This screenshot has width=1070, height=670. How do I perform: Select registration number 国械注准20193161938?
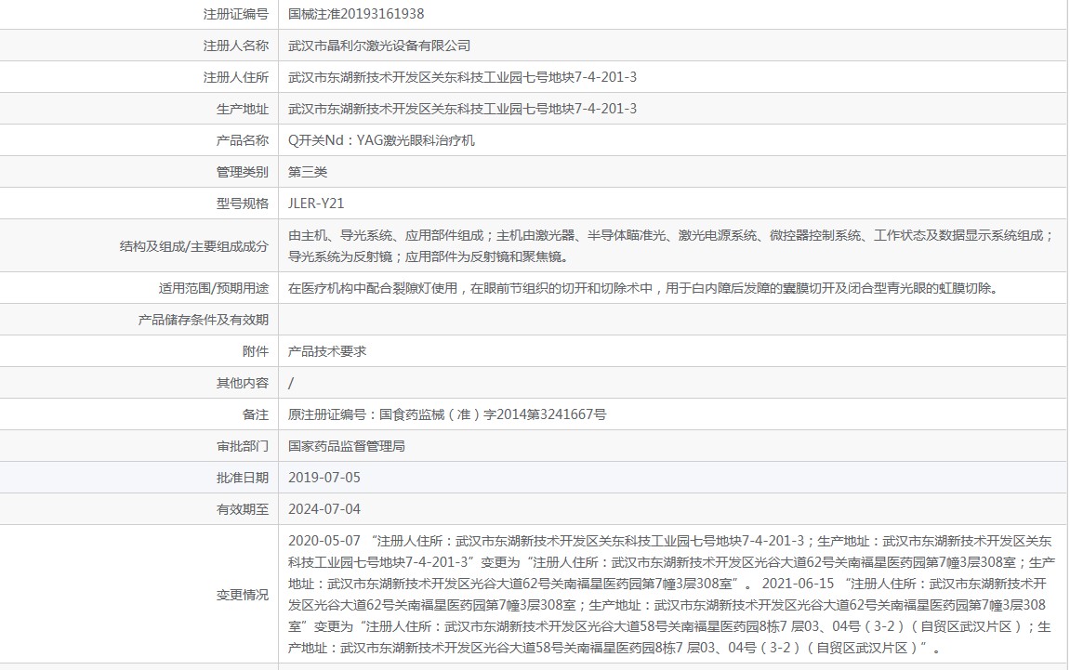click(x=355, y=14)
